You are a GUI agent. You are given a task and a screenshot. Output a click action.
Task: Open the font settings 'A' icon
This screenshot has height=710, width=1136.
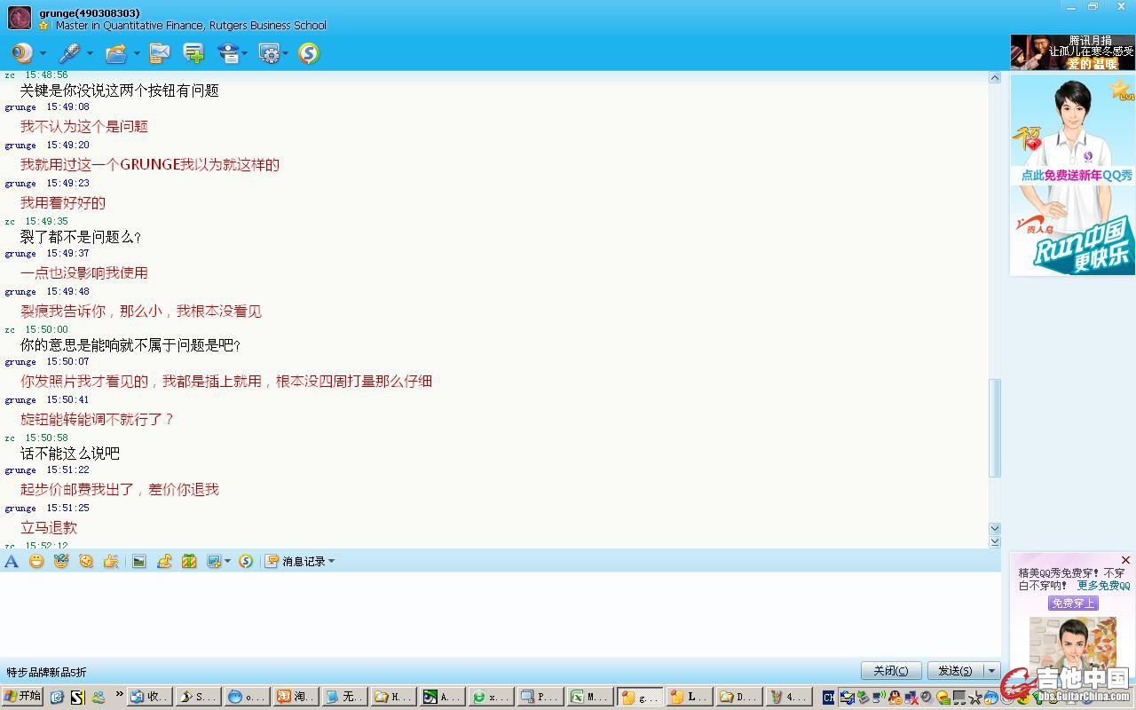tap(12, 561)
